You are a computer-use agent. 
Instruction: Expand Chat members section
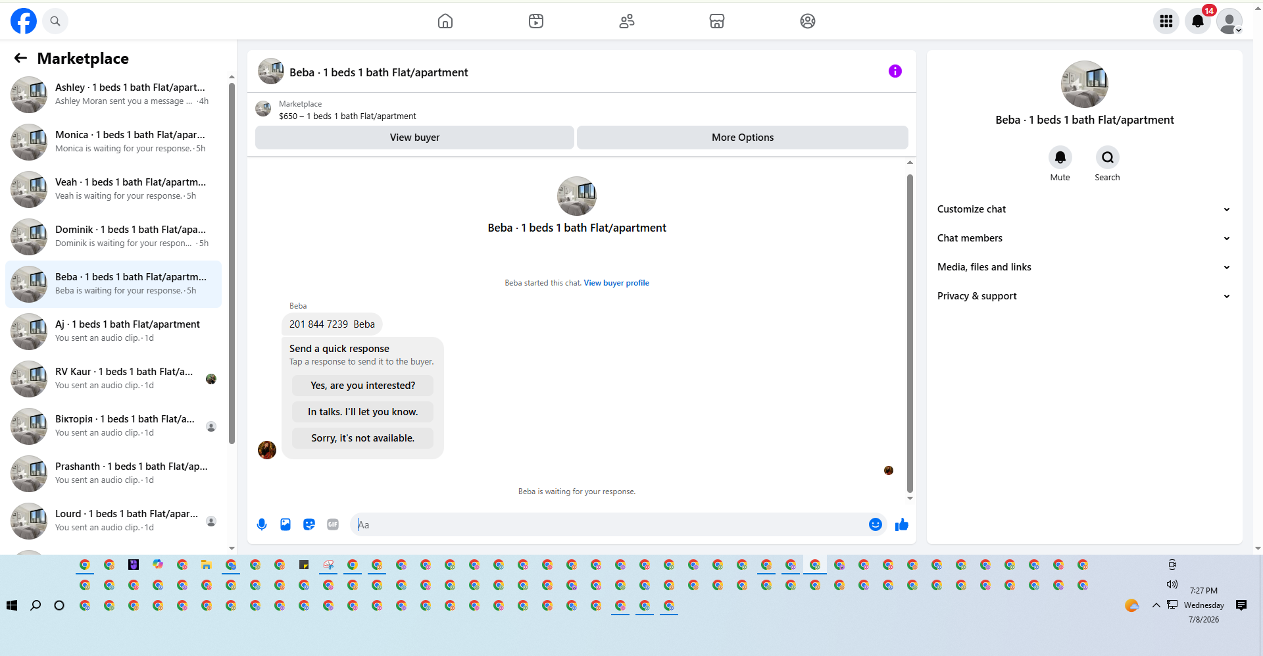[1083, 238]
